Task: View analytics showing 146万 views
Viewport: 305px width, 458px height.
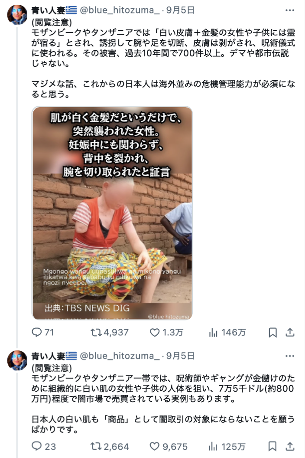Action: pos(227,332)
